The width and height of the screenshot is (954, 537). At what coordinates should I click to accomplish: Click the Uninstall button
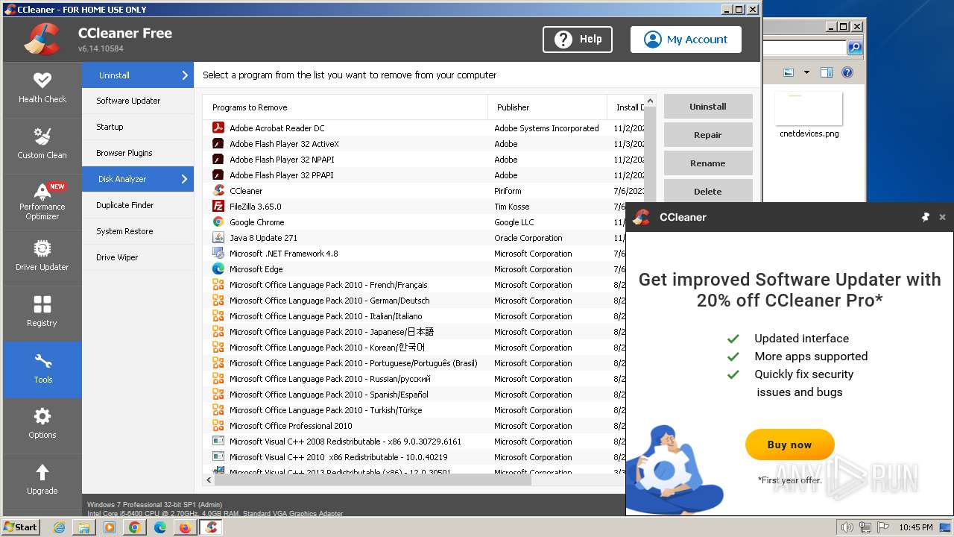point(708,107)
